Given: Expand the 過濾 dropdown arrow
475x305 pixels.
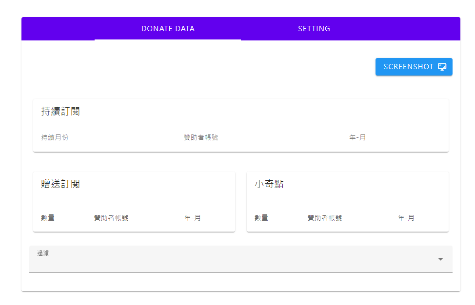Looking at the screenshot, I should point(440,259).
